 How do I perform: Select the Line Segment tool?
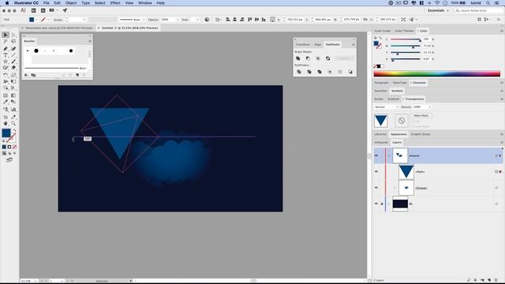[13, 55]
